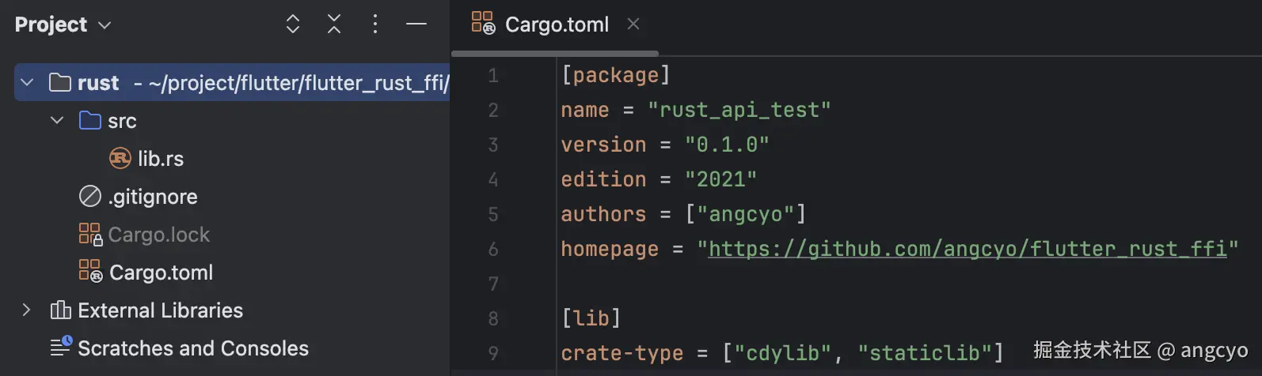Viewport: 1262px width, 376px height.
Task: Click the .gitignore file icon
Action: 90,196
